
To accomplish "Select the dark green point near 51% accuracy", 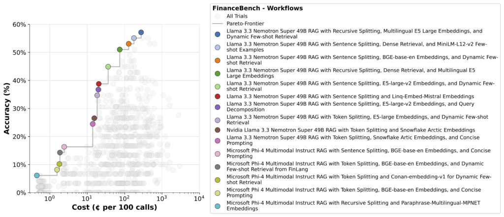I will pyautogui.click(x=120, y=50).
